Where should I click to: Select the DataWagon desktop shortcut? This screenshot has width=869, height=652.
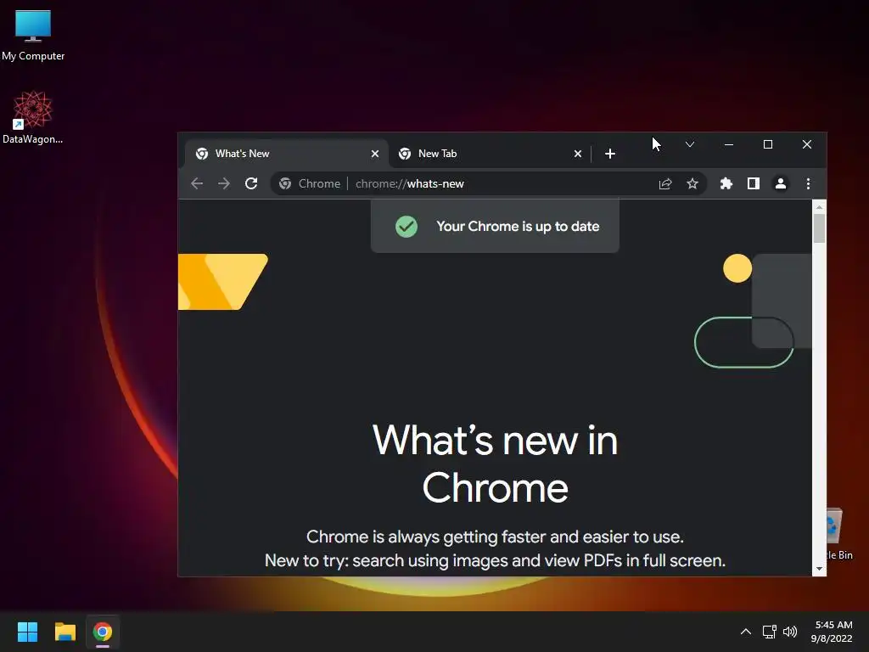33,117
